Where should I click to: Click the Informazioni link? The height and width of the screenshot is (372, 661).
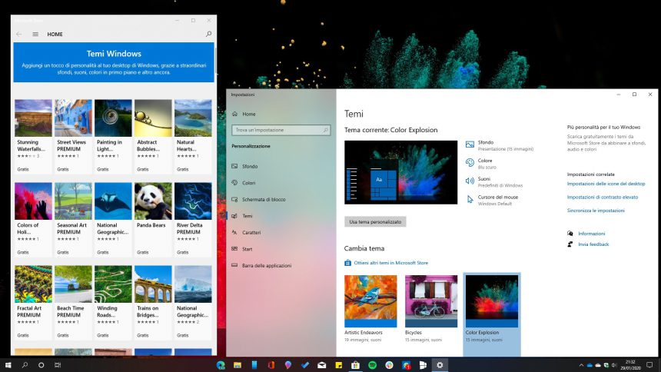pos(592,233)
